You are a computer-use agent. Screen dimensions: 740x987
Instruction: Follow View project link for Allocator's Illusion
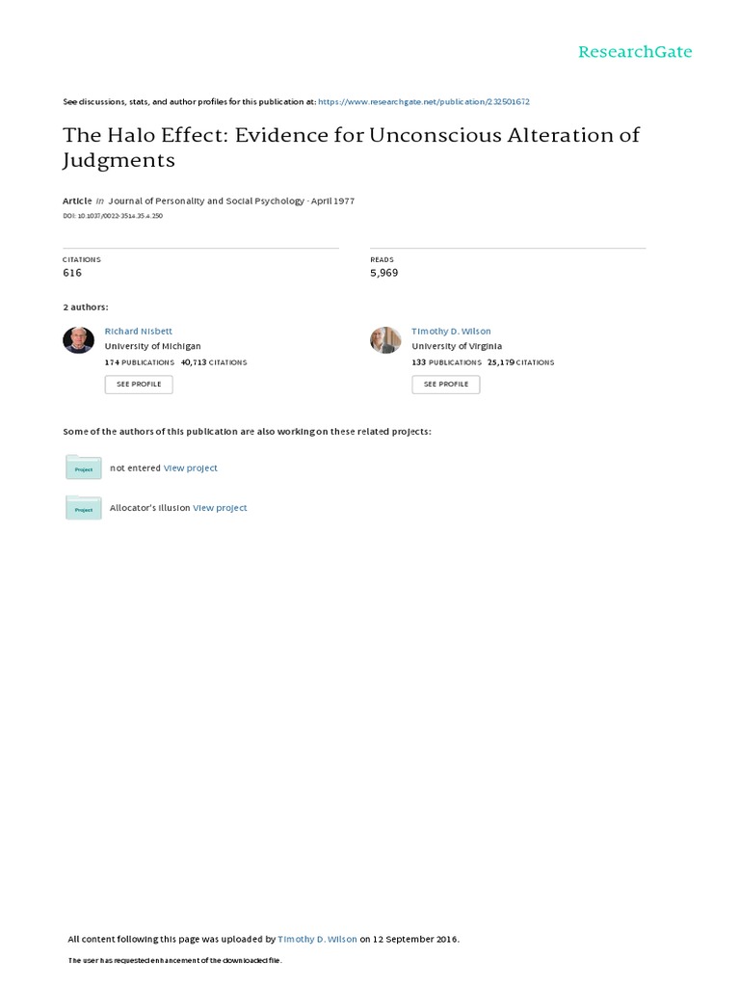(220, 507)
